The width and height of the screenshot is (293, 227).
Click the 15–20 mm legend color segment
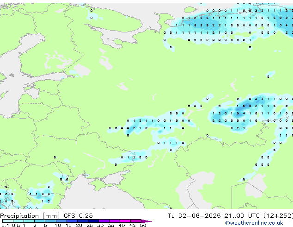click(72, 221)
